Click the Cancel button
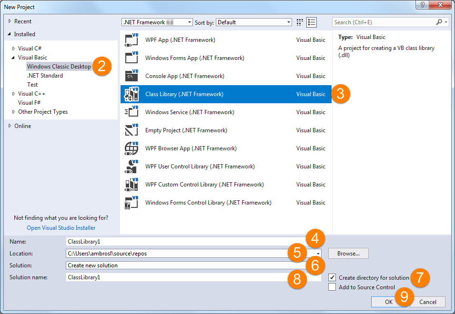The height and width of the screenshot is (314, 455). click(x=427, y=302)
